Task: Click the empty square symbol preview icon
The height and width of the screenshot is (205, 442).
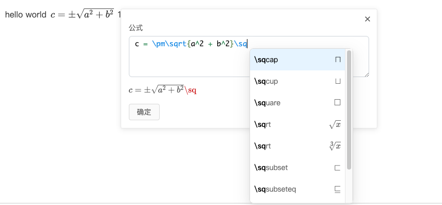Action: click(x=337, y=103)
